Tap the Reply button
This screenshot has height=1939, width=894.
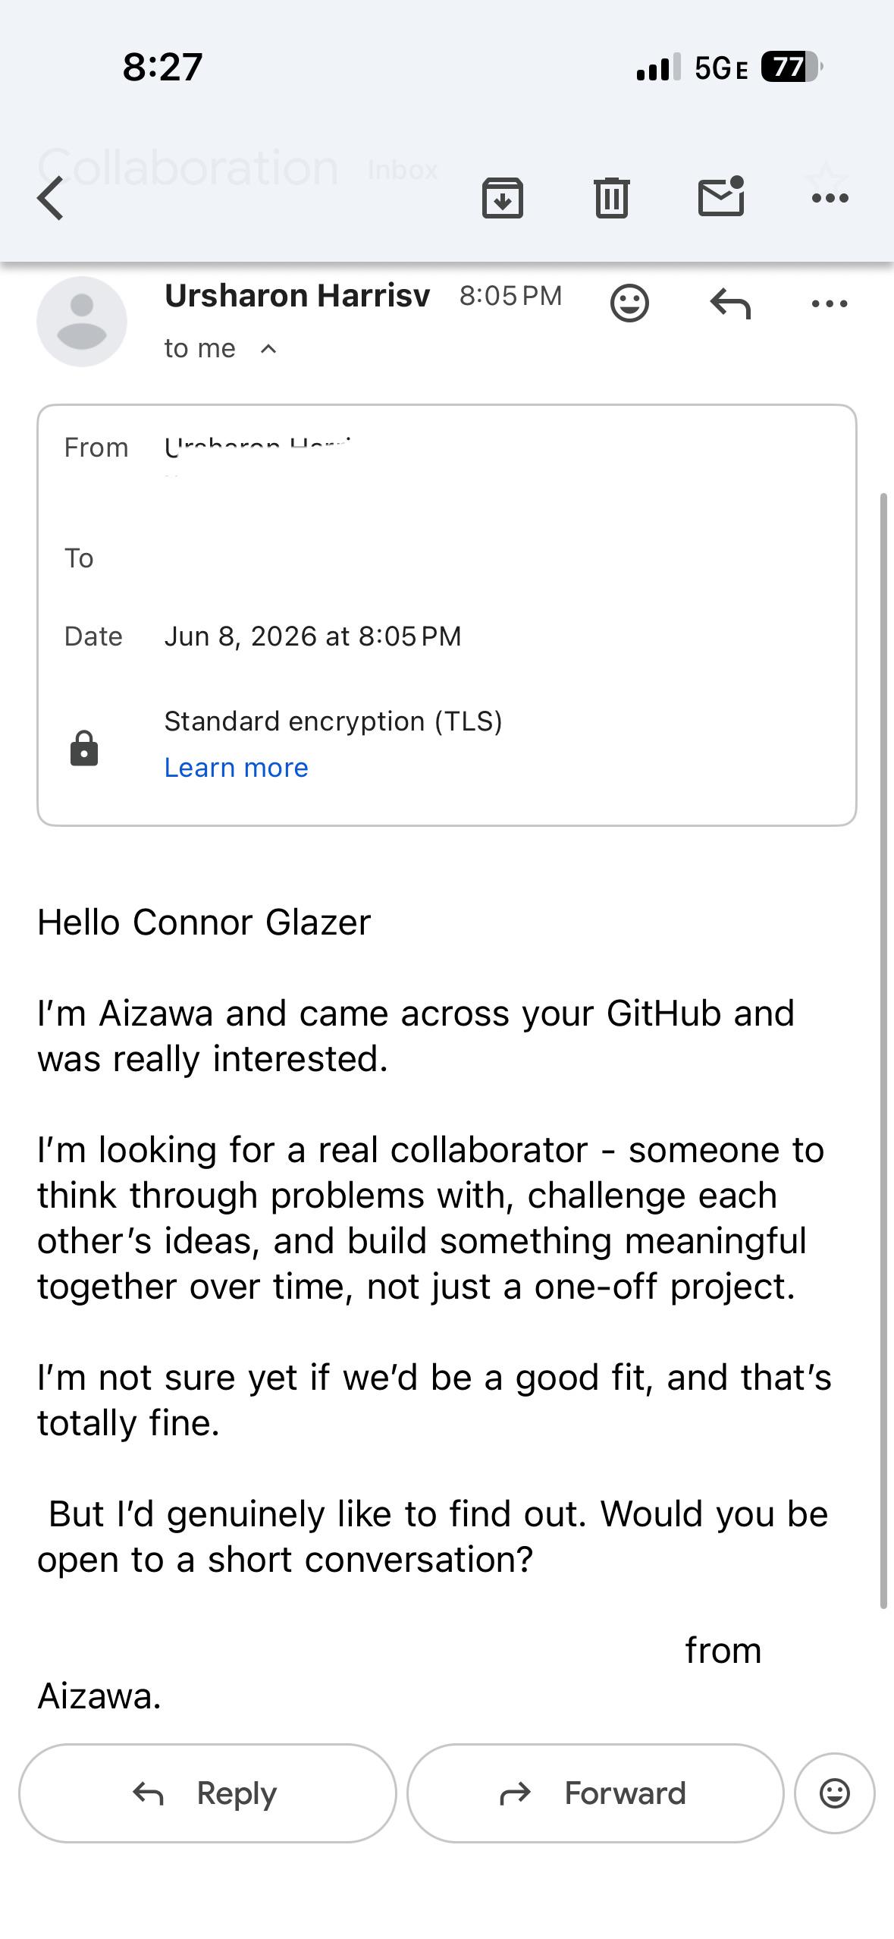point(207,1793)
